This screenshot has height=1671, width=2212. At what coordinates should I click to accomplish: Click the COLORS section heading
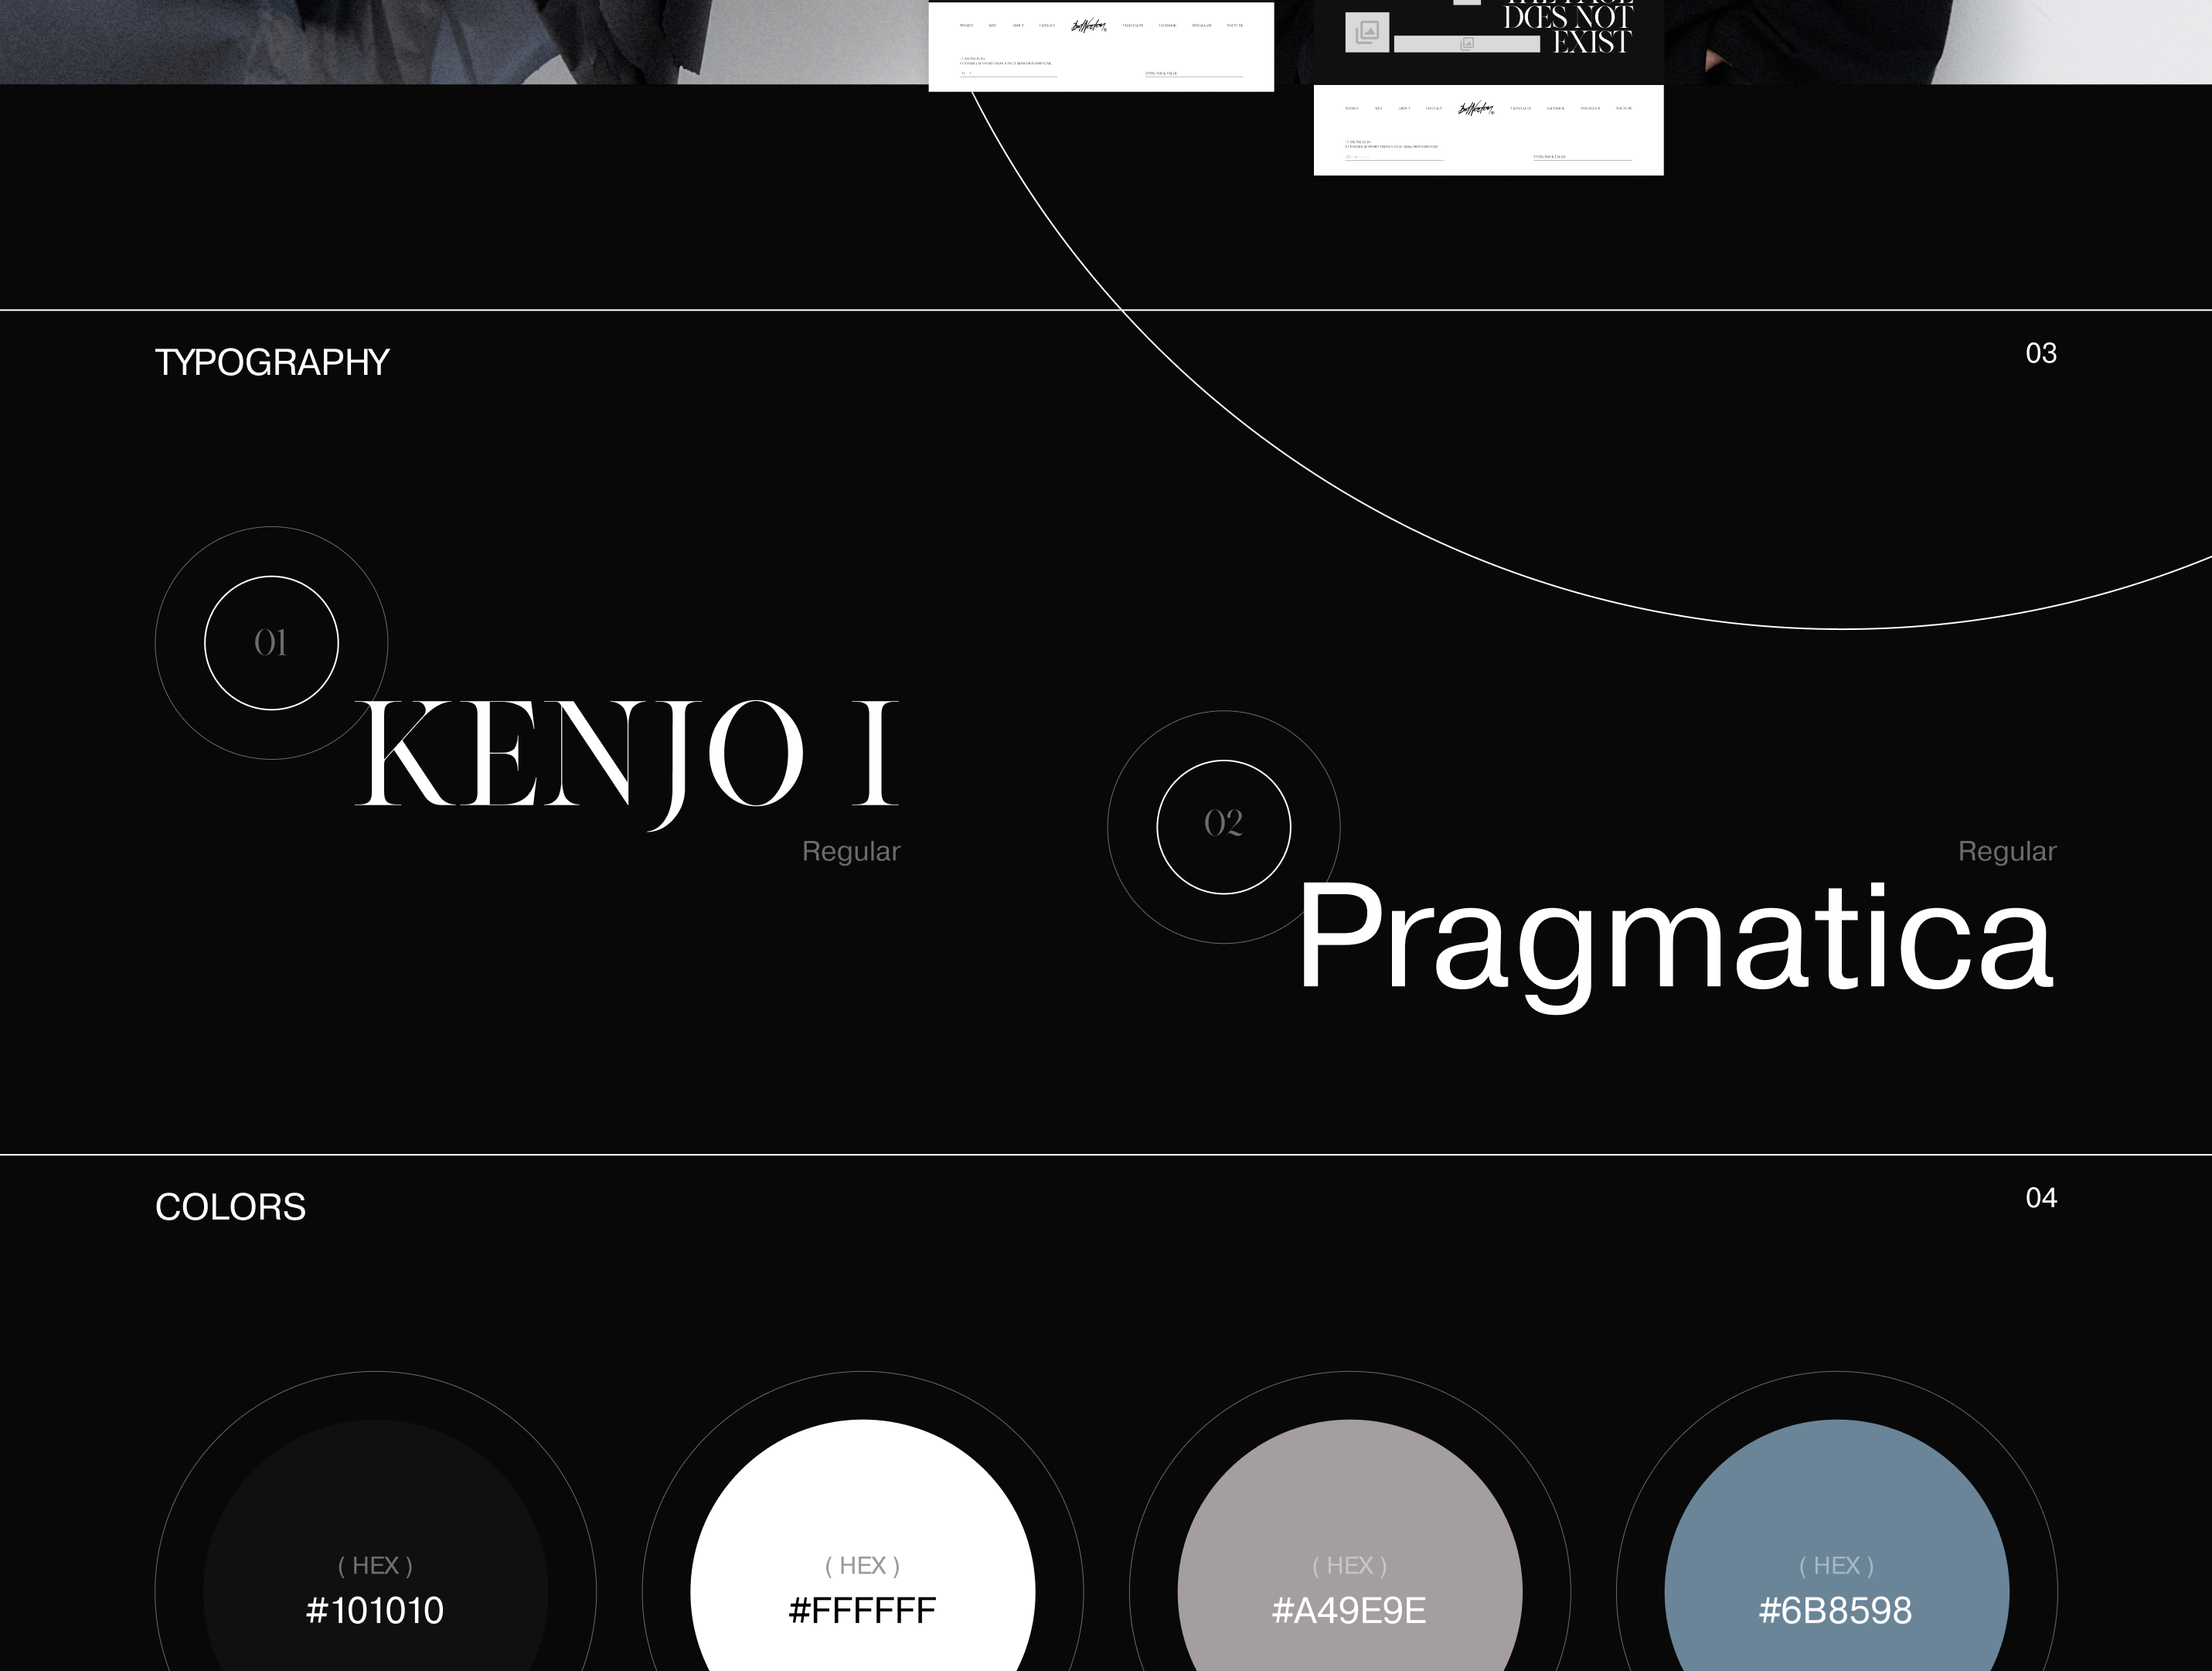[x=230, y=1207]
